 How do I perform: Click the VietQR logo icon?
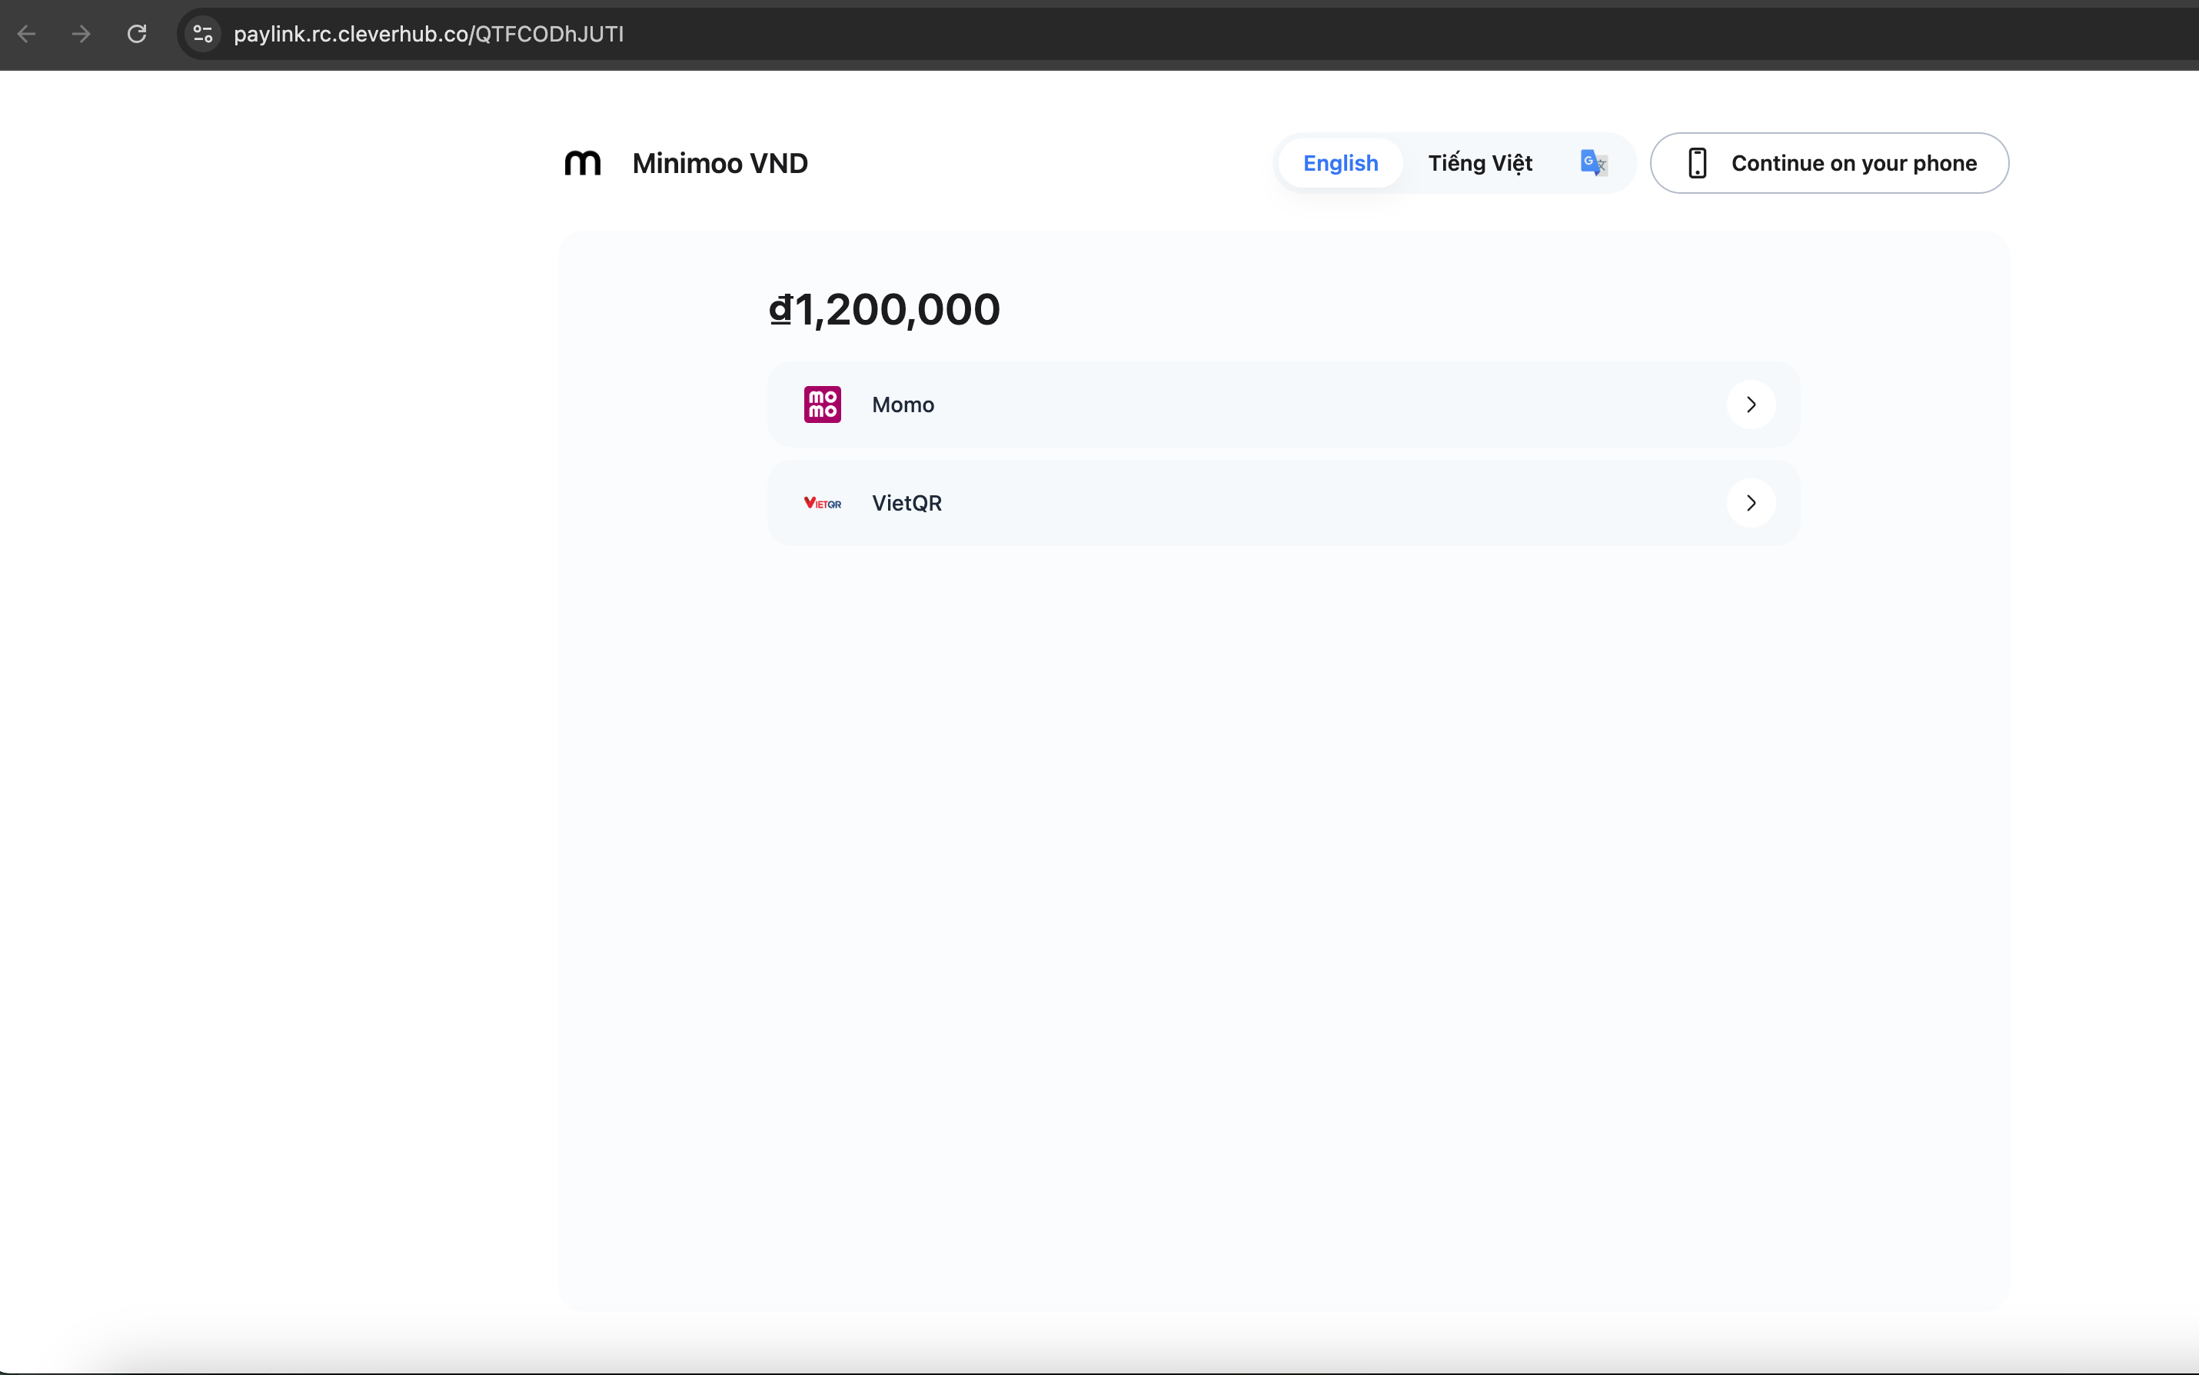pos(822,503)
